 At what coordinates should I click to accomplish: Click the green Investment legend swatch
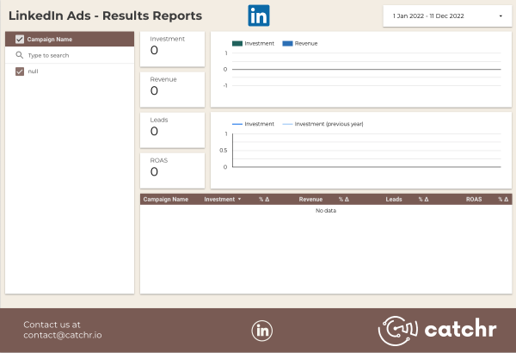click(237, 44)
